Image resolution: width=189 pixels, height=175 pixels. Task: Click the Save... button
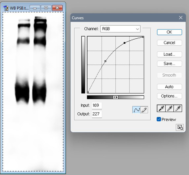169,63
